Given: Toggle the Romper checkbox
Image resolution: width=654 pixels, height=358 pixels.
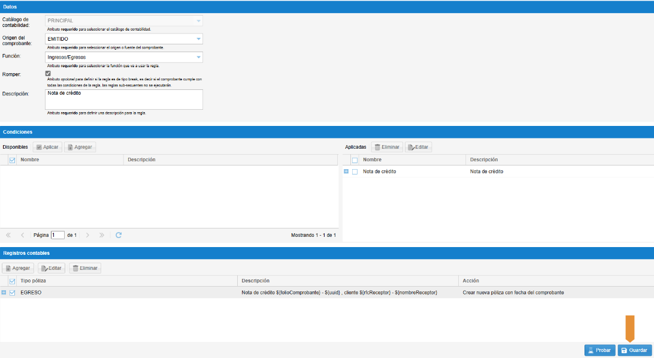Looking at the screenshot, I should (49, 74).
